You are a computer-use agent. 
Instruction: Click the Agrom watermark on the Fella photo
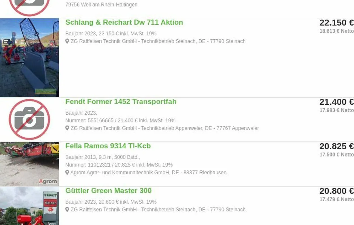click(x=48, y=181)
